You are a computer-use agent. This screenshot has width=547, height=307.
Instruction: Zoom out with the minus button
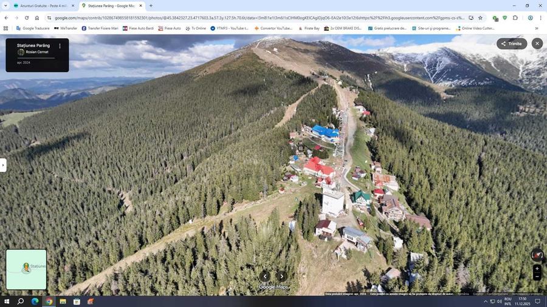click(x=537, y=277)
